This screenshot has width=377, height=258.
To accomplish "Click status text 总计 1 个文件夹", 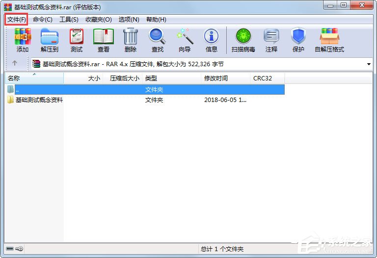I will pos(222,249).
